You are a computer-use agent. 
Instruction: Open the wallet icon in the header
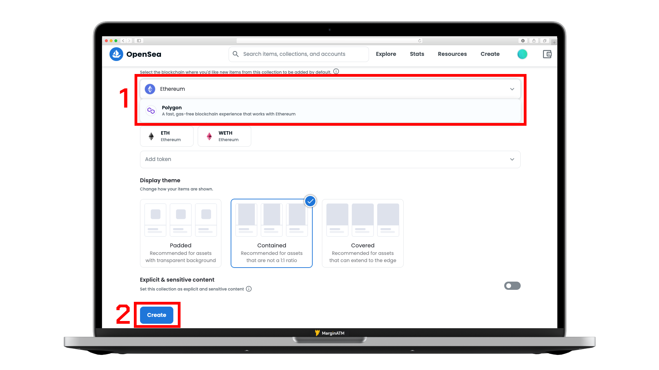tap(547, 54)
